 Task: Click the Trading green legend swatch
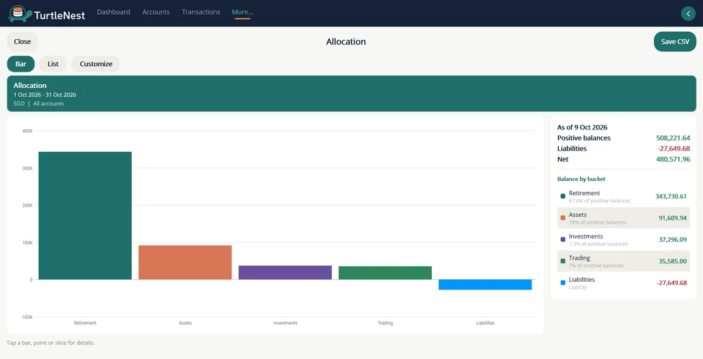pyautogui.click(x=563, y=261)
